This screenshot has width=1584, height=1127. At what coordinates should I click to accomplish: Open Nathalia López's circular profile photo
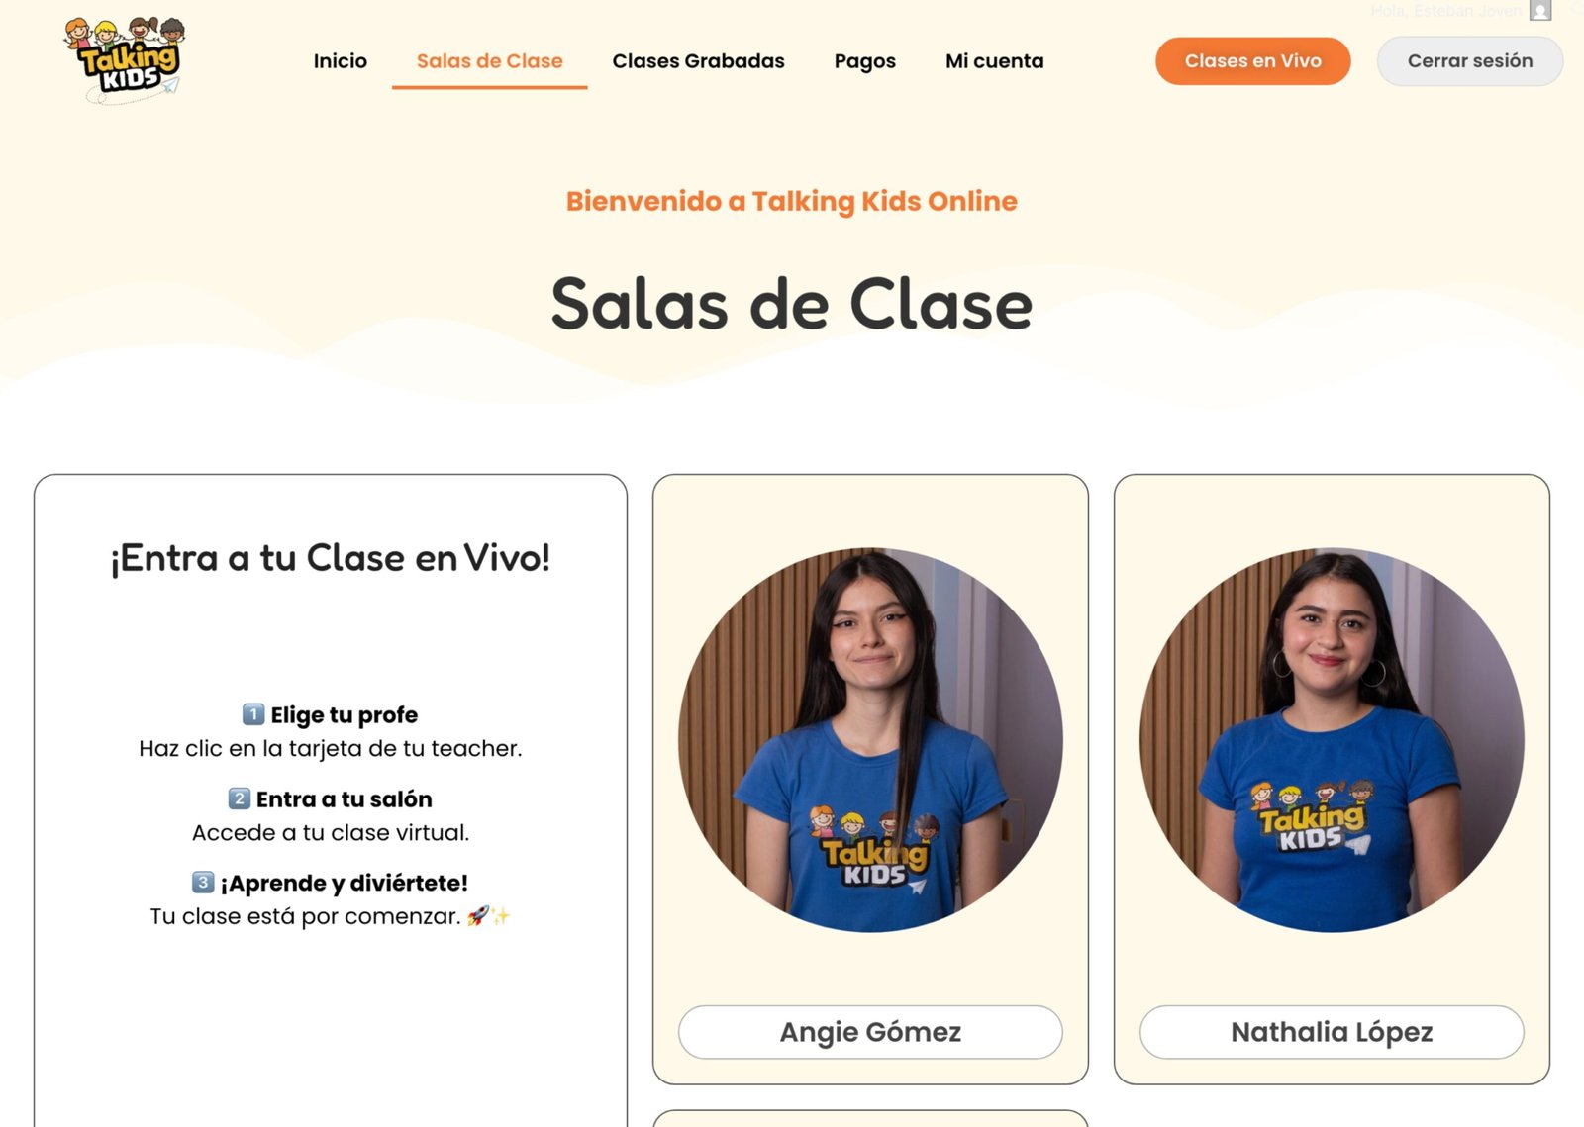1332,740
